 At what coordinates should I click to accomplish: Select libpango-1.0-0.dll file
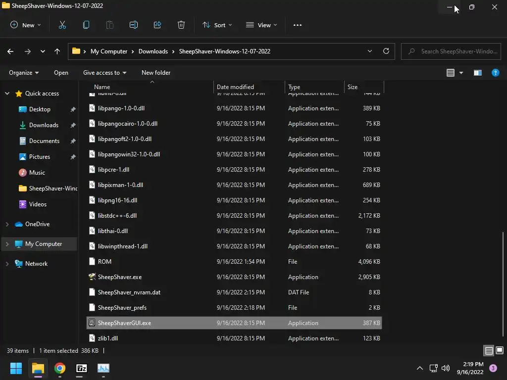pos(234,108)
